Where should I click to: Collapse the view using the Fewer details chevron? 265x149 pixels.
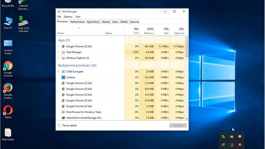tap(59, 125)
